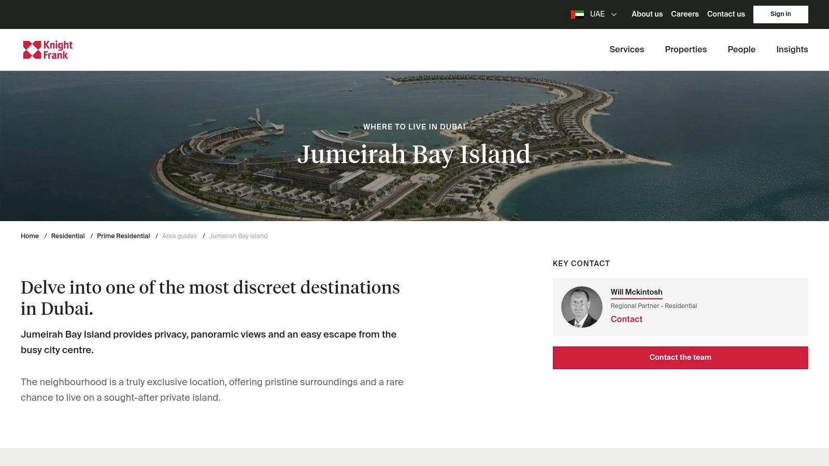Open the Properties menu
The image size is (829, 466).
[x=685, y=50]
